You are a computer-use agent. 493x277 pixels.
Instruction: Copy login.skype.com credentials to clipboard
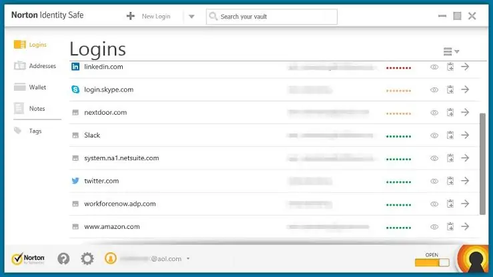[450, 89]
